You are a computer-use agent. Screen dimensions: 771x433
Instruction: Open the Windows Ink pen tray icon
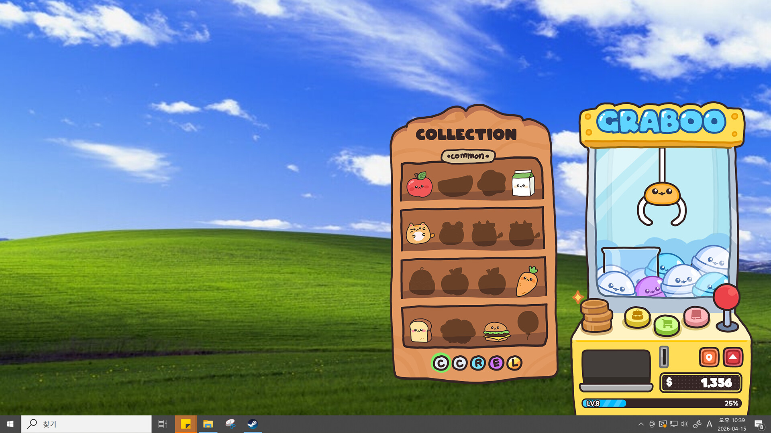coord(697,424)
